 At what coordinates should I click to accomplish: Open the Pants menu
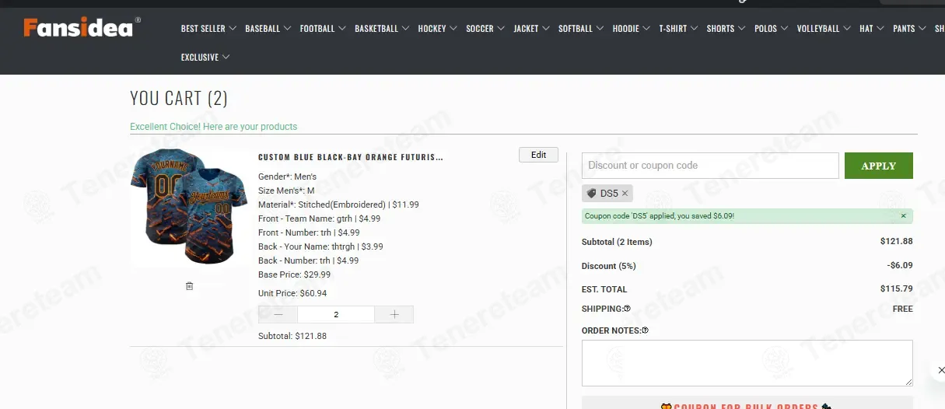tap(908, 29)
